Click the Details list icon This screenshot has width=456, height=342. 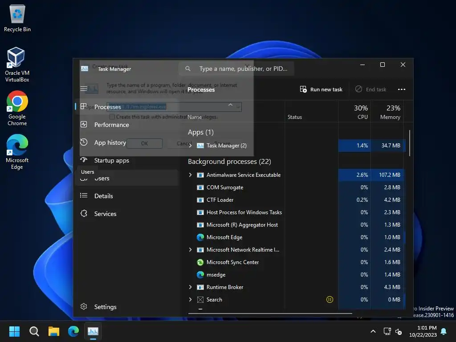84,195
